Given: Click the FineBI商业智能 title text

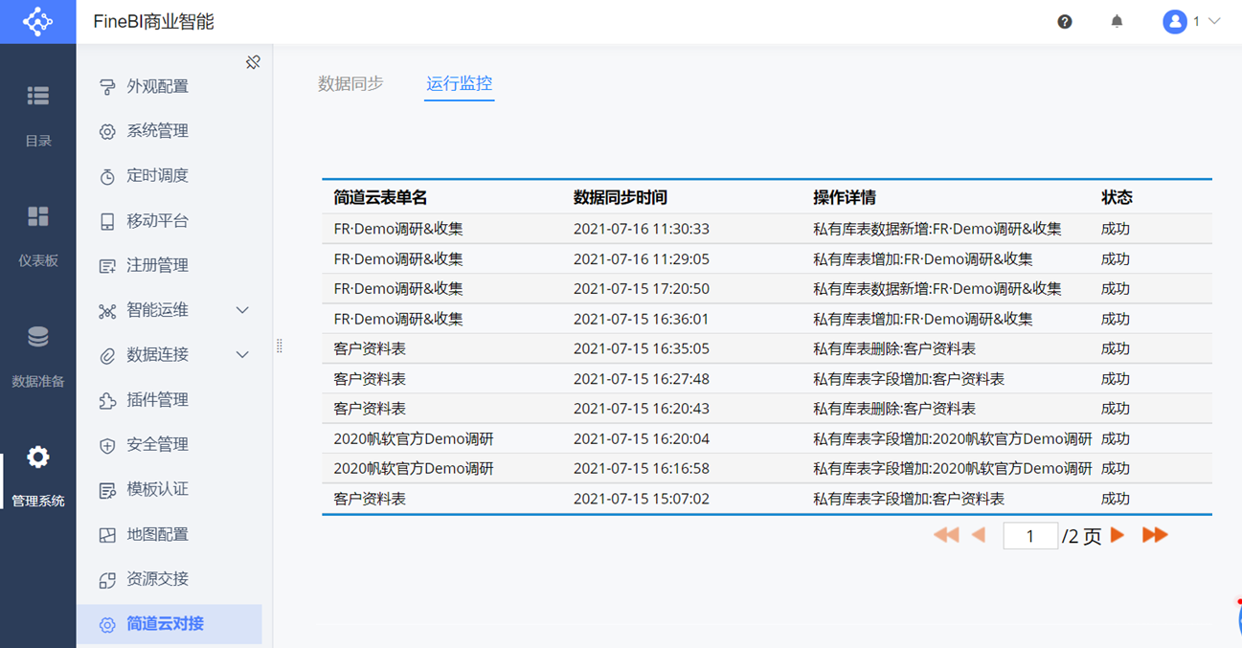Looking at the screenshot, I should 154,21.
